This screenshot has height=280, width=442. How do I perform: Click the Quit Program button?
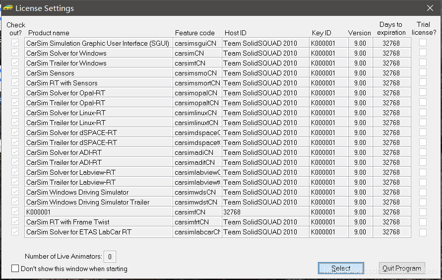402,268
